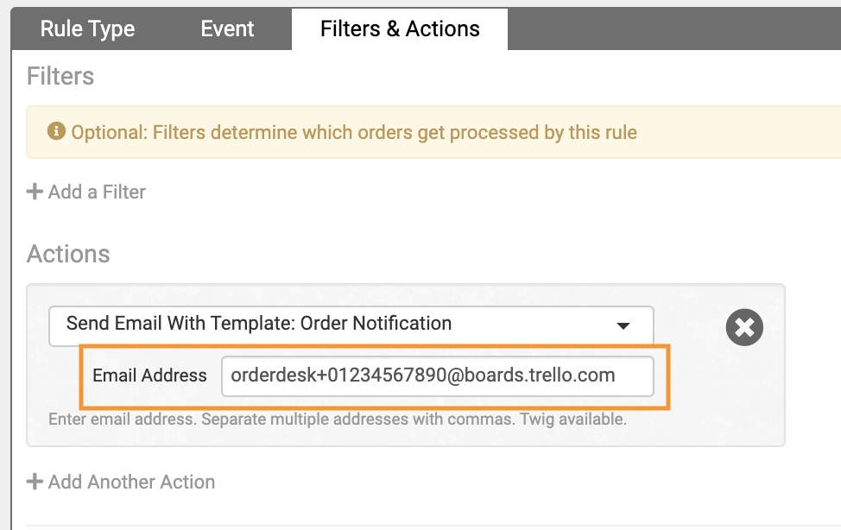Select the Filters & Actions tab
This screenshot has width=841, height=530.
pyautogui.click(x=399, y=28)
